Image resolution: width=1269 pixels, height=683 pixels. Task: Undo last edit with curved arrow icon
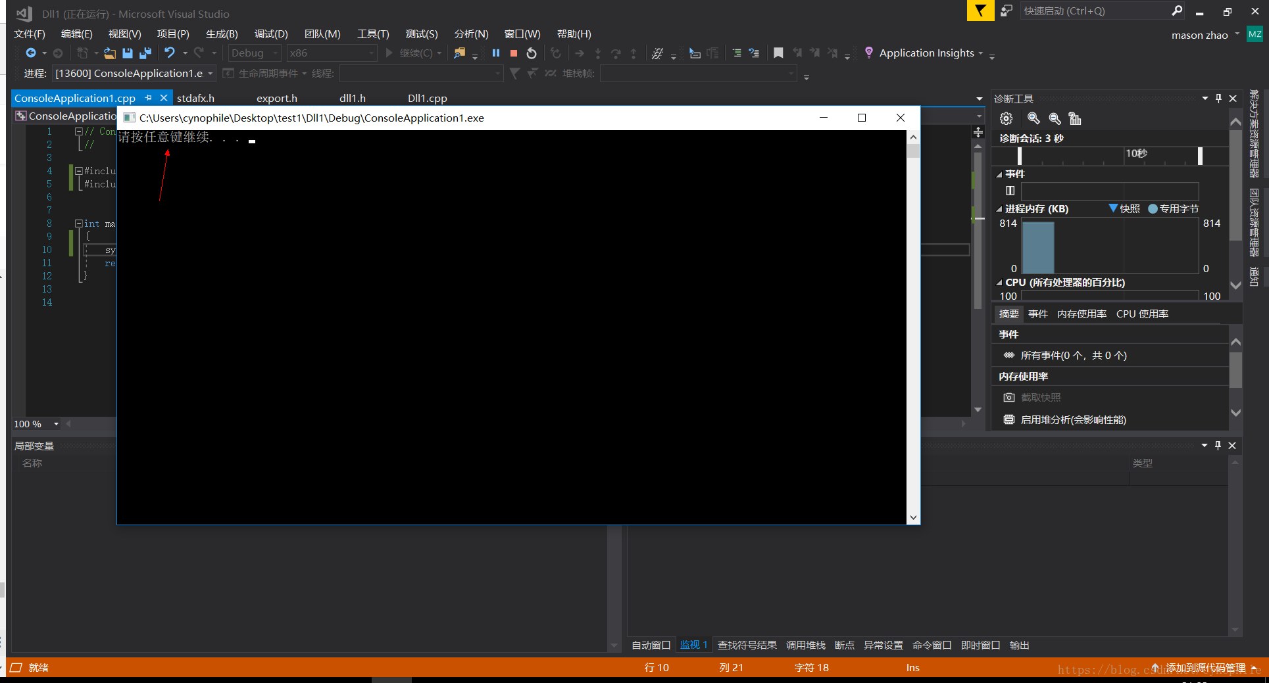[170, 53]
